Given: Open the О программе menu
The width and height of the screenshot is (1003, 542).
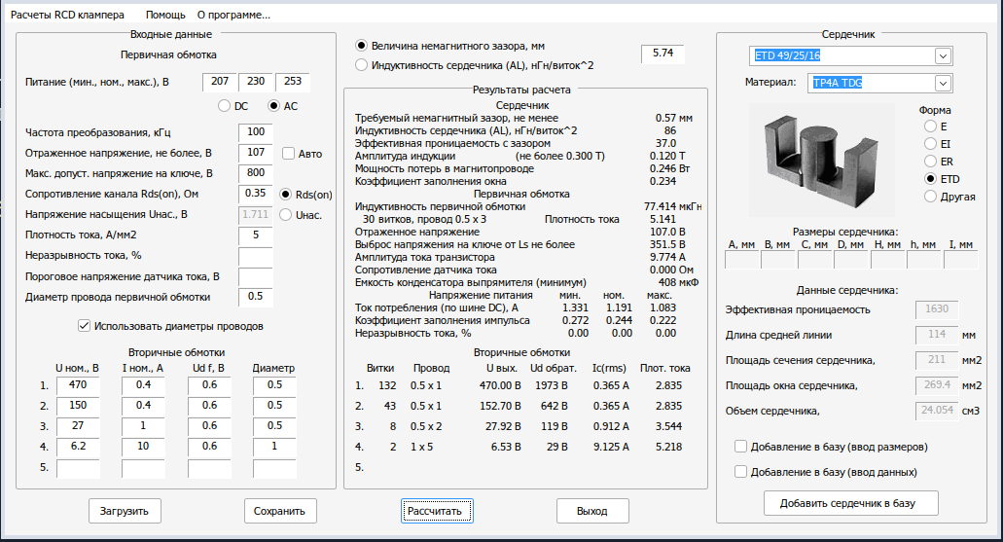Looking at the screenshot, I should point(233,16).
